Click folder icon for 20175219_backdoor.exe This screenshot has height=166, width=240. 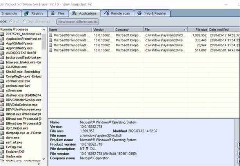(x=2, y=34)
